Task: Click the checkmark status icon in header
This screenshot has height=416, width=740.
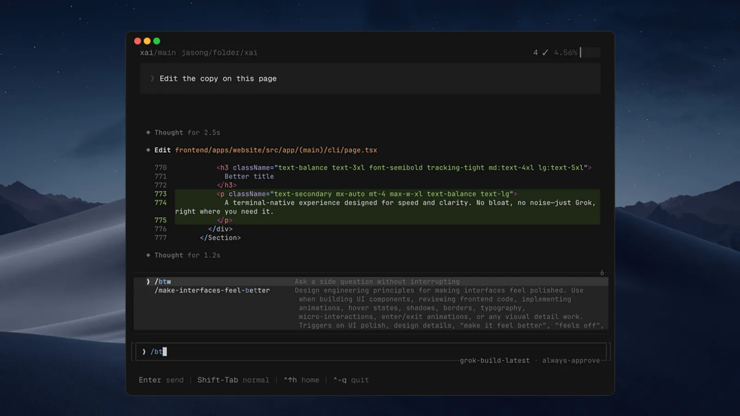Action: click(x=545, y=53)
